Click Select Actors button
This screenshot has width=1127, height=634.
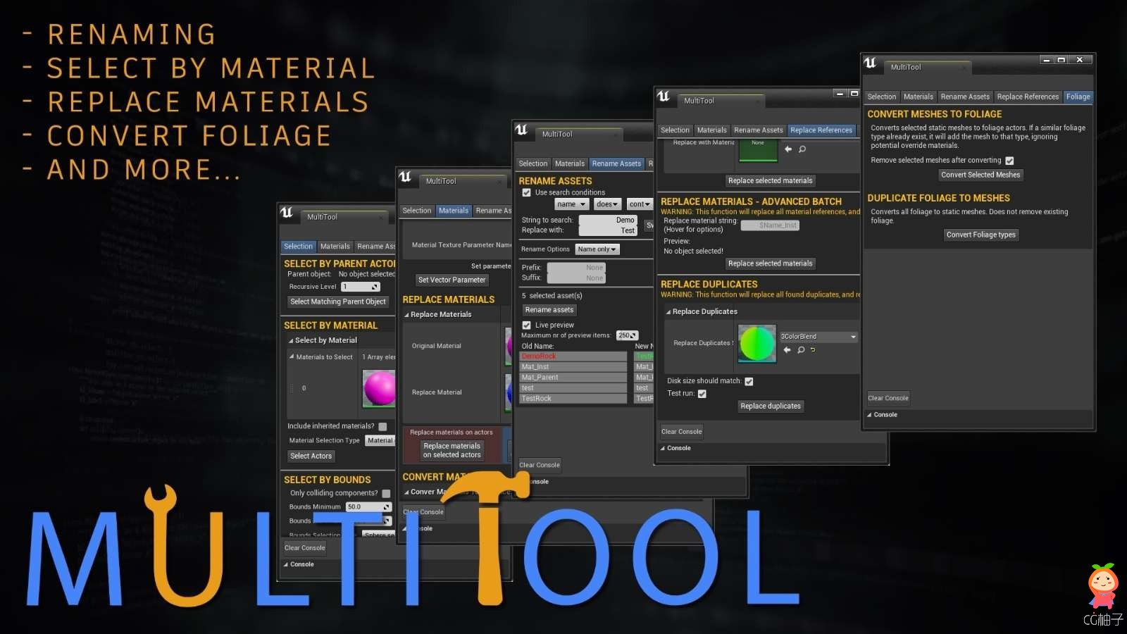pos(311,456)
